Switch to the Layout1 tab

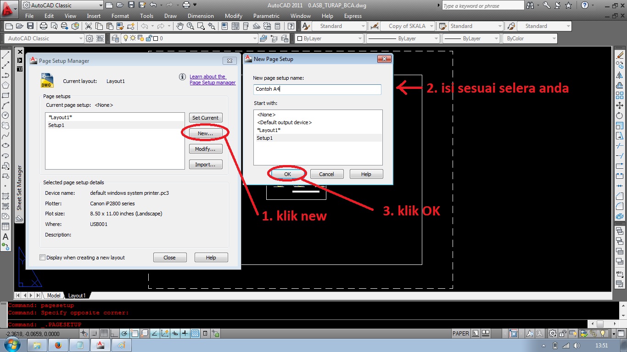(77, 296)
